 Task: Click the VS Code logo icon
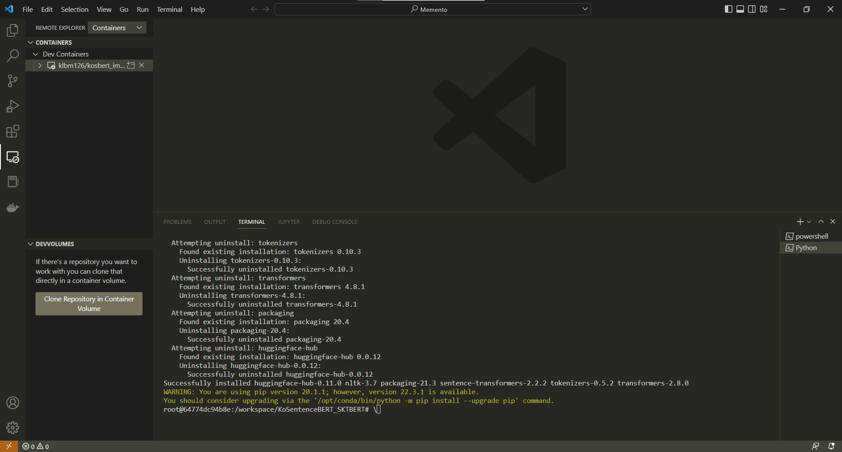click(9, 9)
